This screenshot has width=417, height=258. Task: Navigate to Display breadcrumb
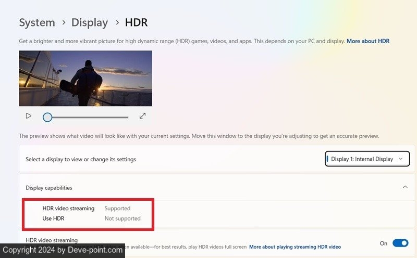click(x=90, y=22)
